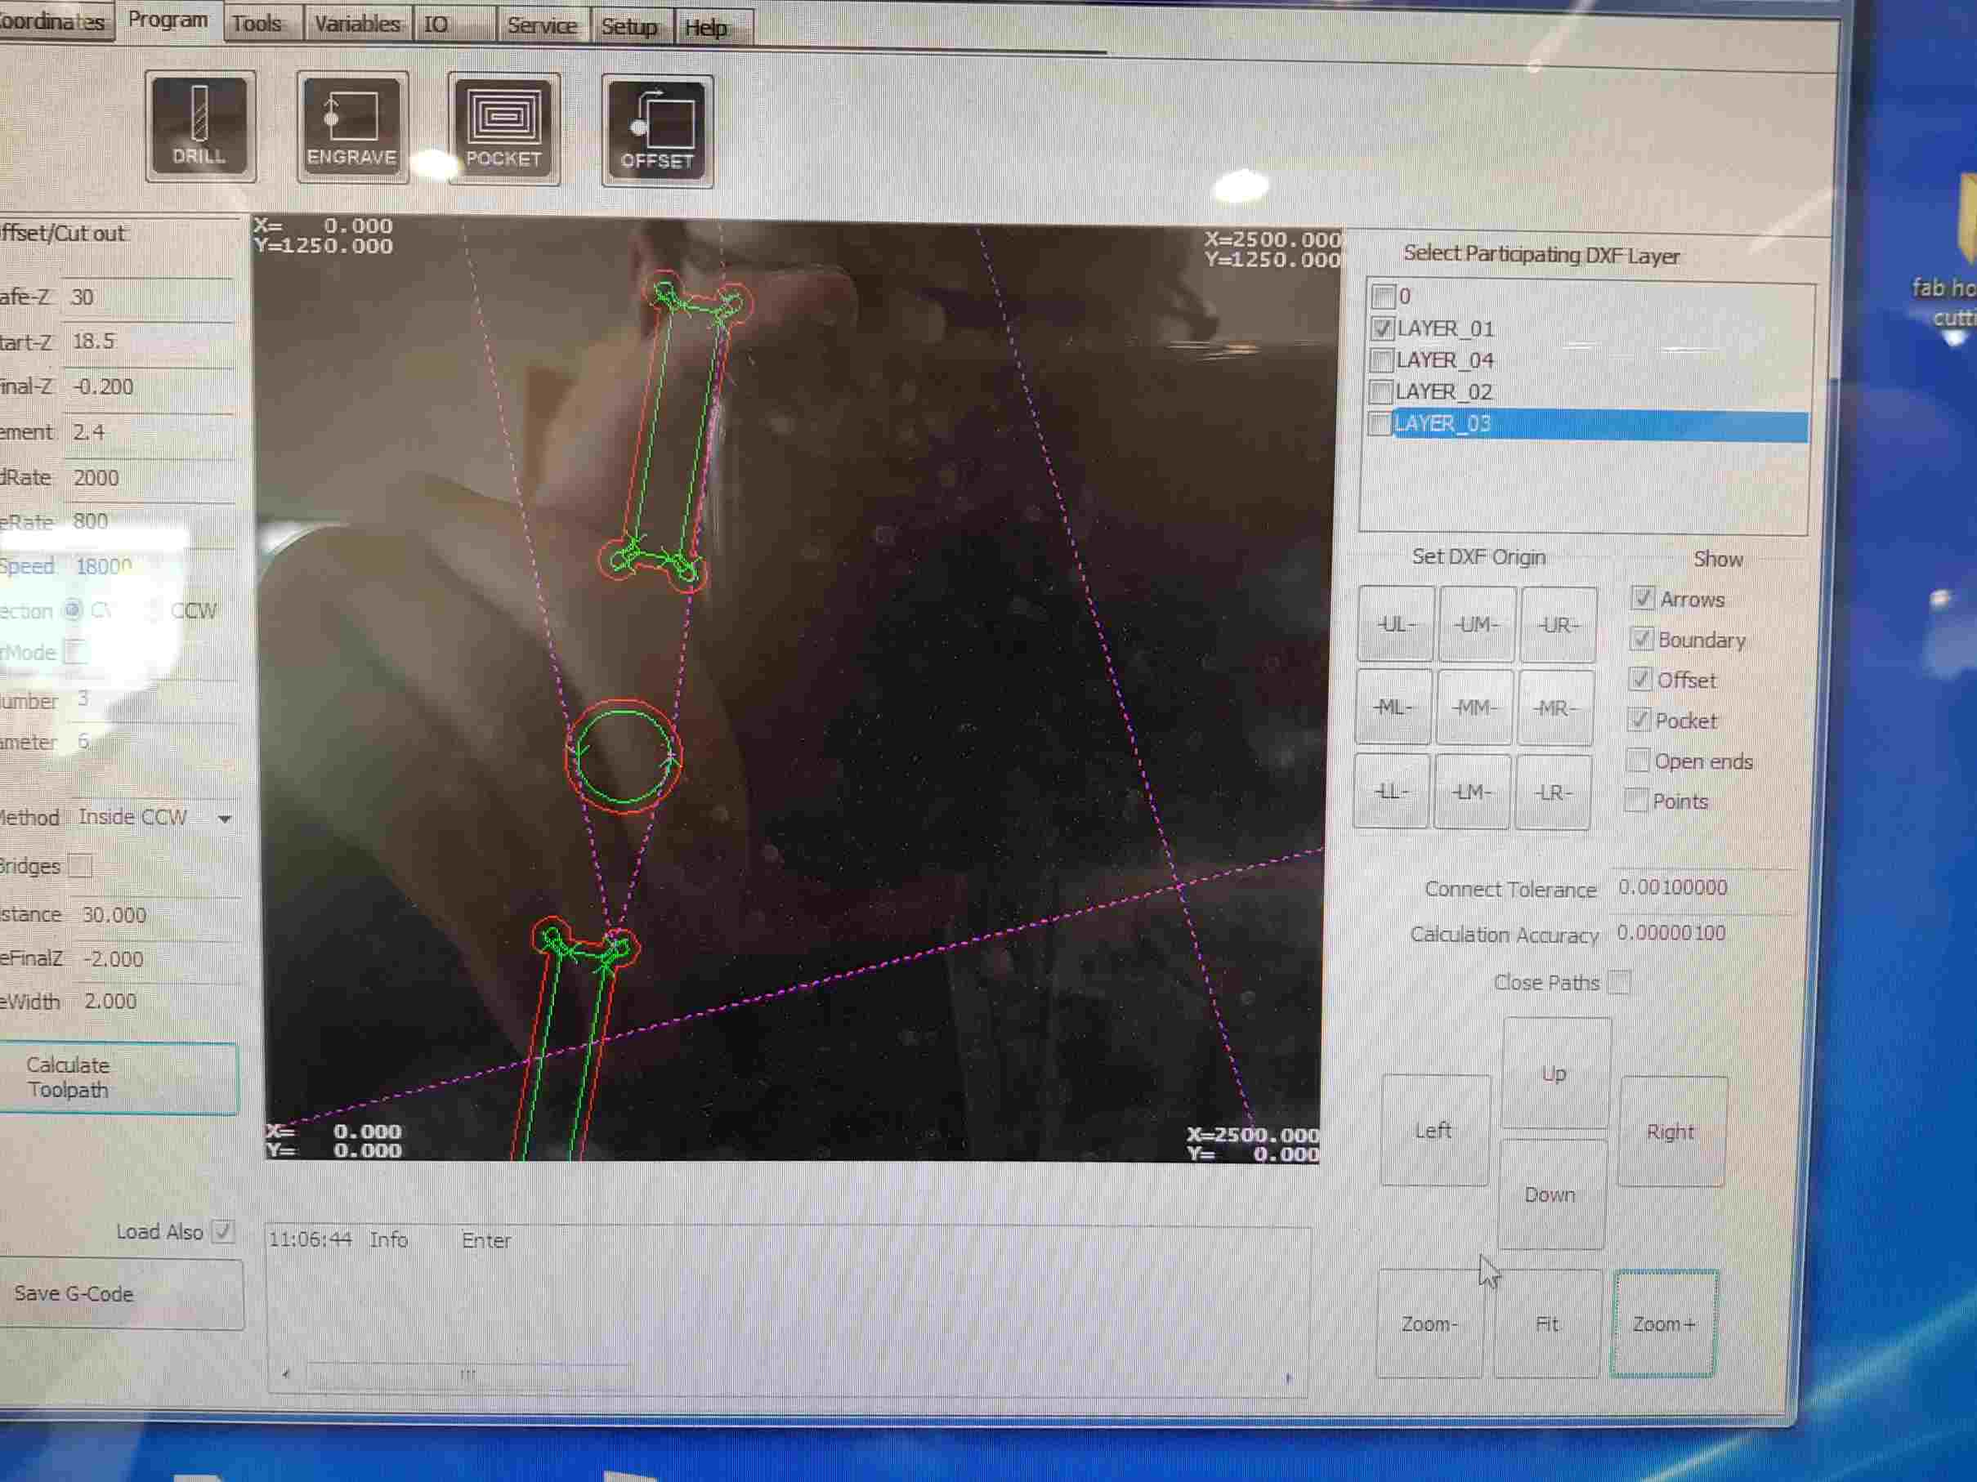Open the Tools tab
Screen dimensions: 1977x1482
click(x=257, y=25)
